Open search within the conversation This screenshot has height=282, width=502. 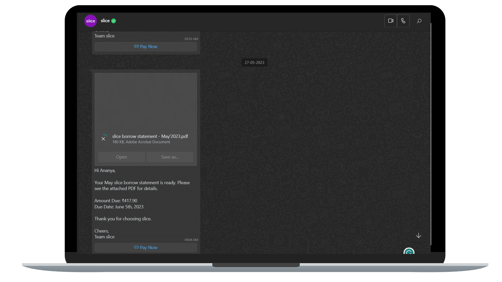point(419,21)
